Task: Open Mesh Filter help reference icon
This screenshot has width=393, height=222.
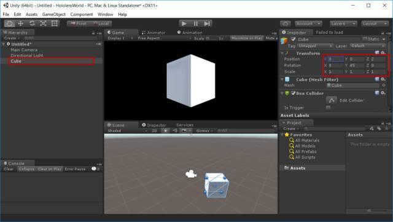Action: (377, 79)
